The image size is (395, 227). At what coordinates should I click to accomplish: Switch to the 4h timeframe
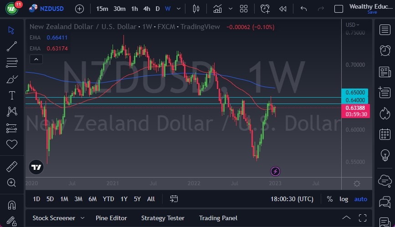click(146, 9)
